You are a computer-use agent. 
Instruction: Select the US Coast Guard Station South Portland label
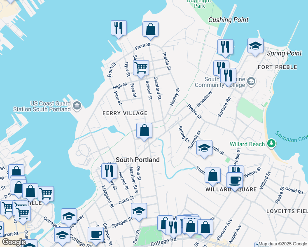tap(42, 106)
